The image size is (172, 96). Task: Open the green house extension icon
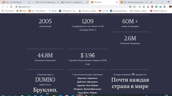tap(144, 7)
